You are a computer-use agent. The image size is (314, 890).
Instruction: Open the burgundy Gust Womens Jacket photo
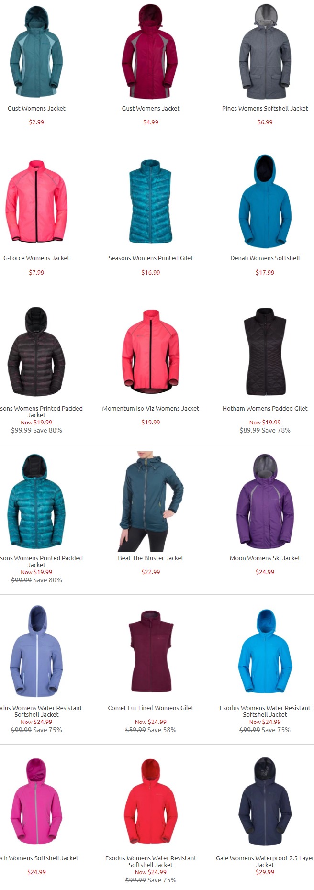coord(150,52)
